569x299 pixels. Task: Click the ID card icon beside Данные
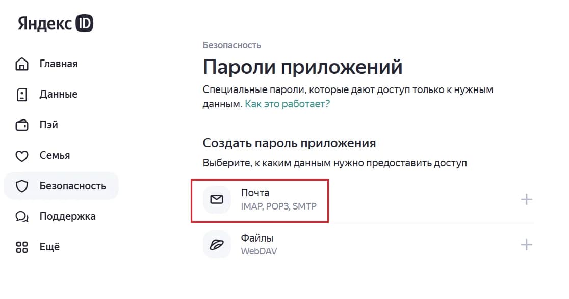point(22,95)
